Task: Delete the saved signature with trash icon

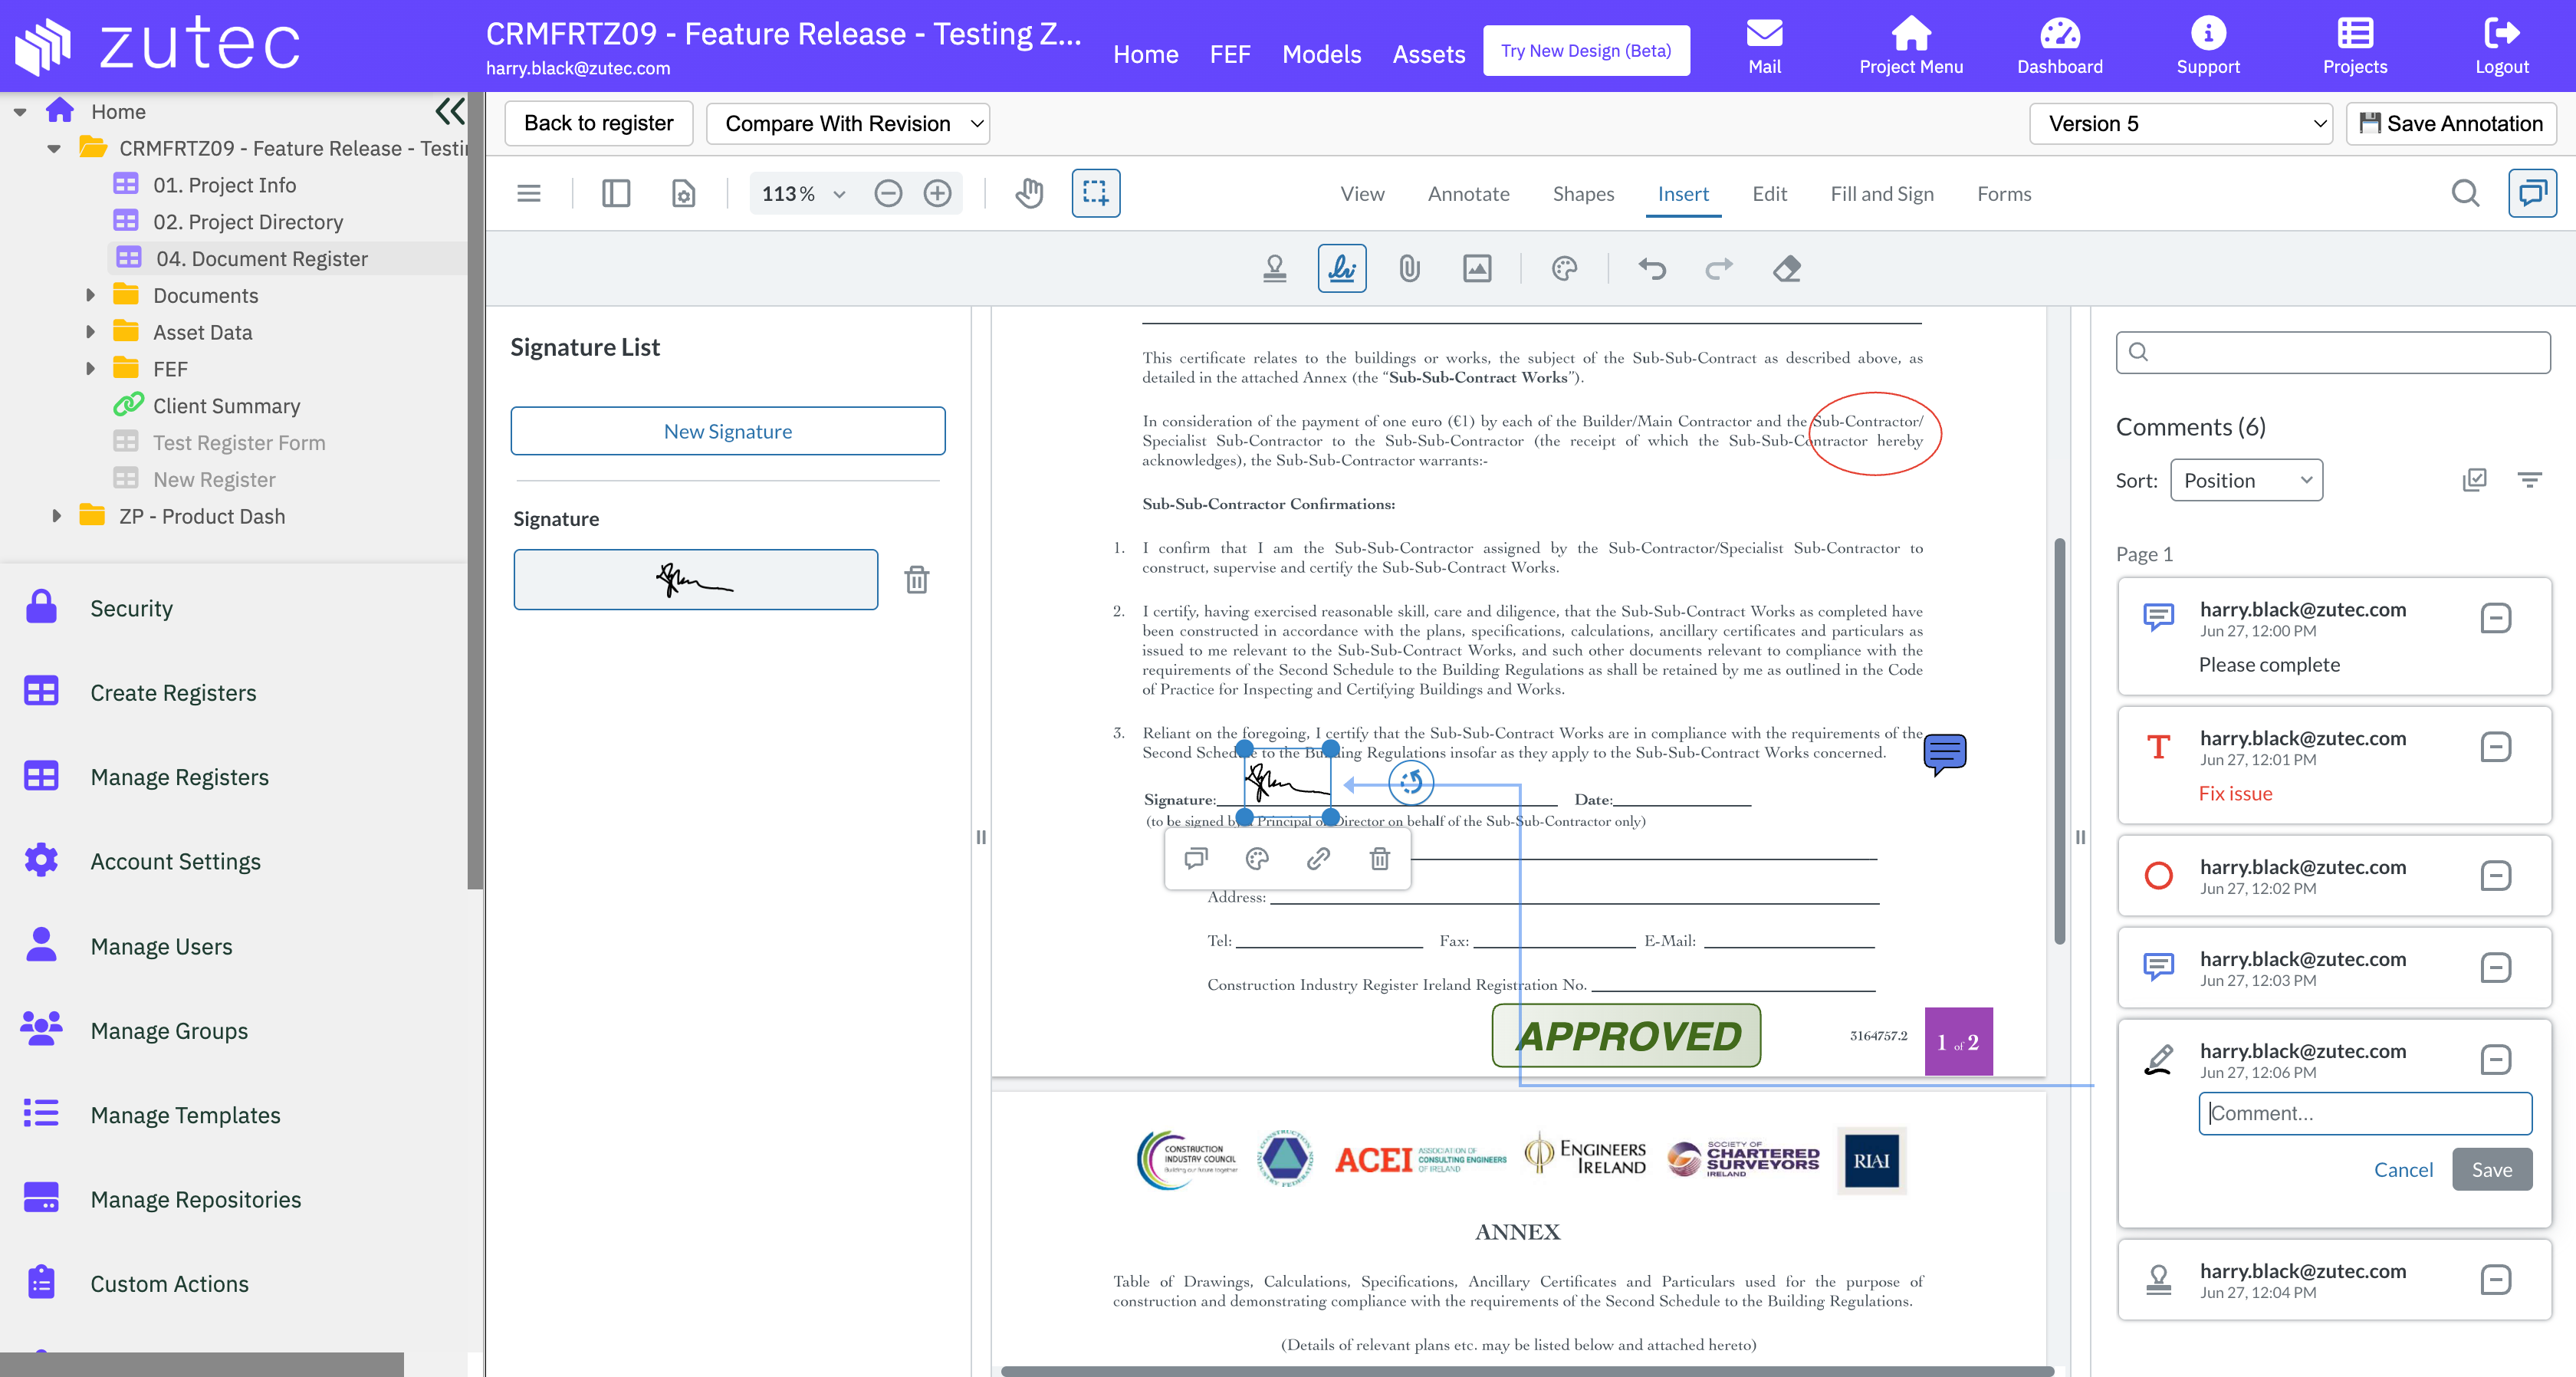Action: pyautogui.click(x=916, y=580)
